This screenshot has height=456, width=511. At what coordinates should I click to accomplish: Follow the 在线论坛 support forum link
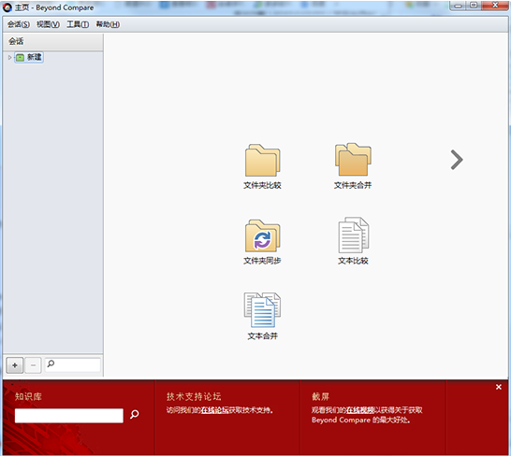214,410
